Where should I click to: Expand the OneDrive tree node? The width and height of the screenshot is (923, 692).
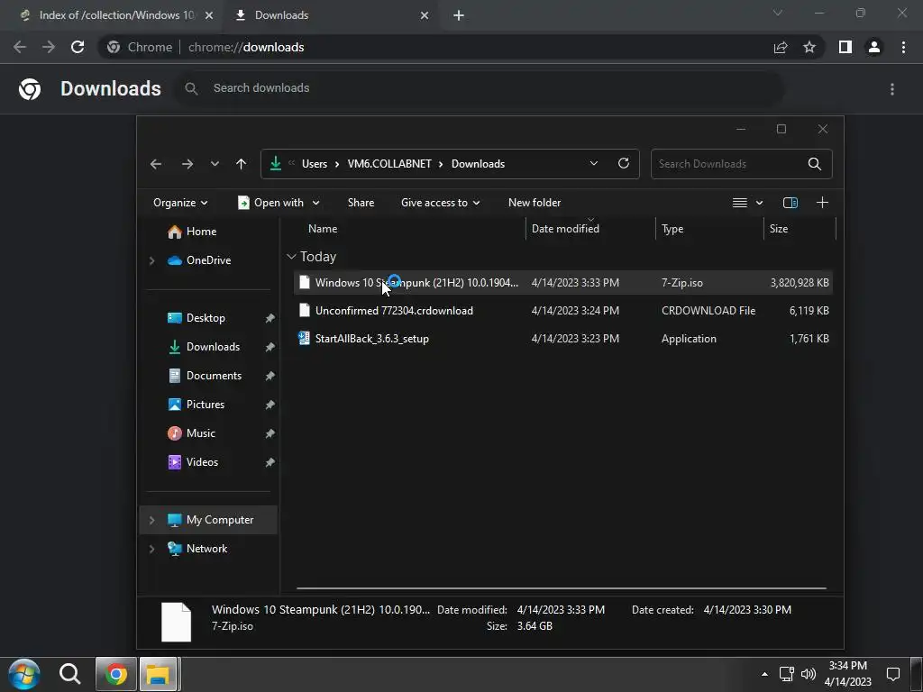pyautogui.click(x=151, y=260)
